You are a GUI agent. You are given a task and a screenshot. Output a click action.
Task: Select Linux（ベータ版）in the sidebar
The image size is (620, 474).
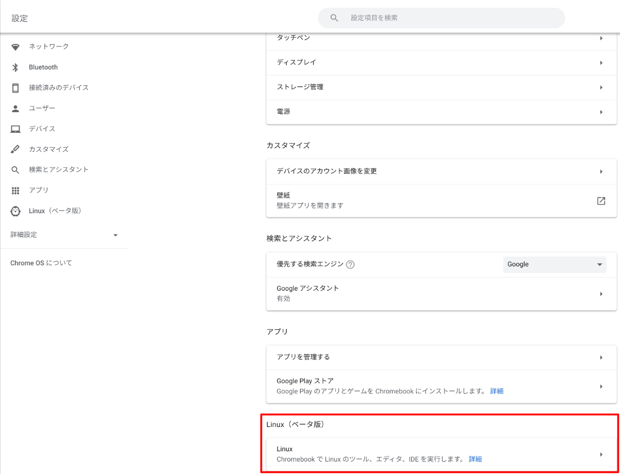point(55,211)
